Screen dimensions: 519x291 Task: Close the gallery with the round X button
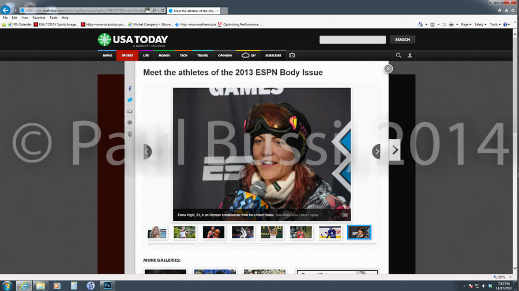point(388,69)
